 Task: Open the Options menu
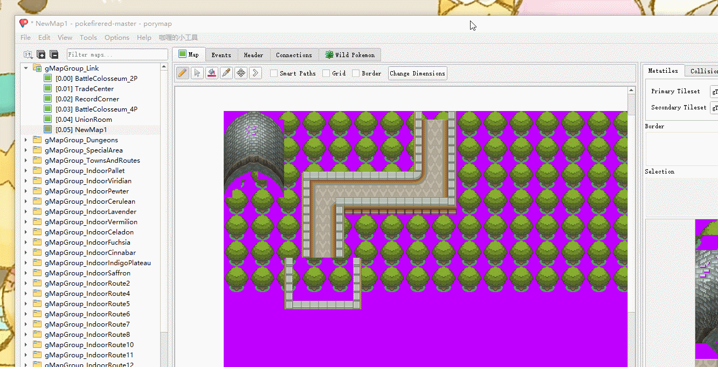[117, 38]
